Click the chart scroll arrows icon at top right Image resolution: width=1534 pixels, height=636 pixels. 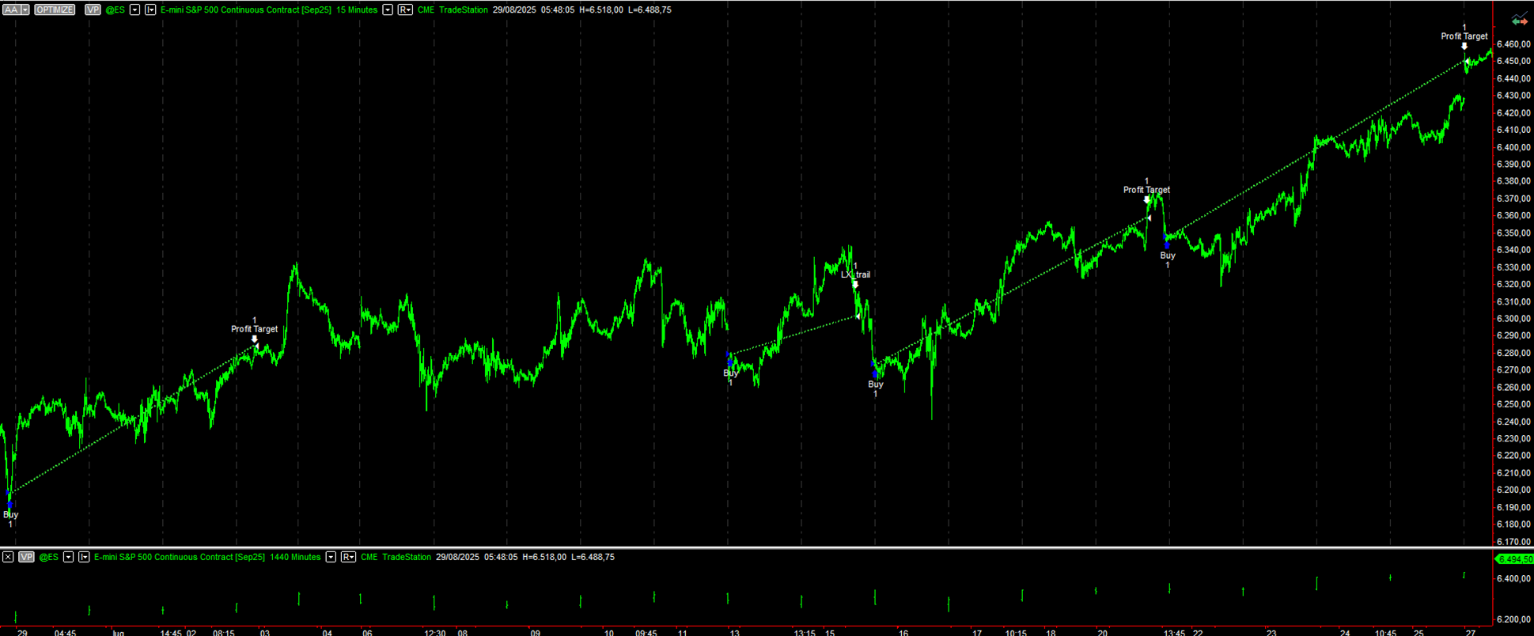(1519, 21)
